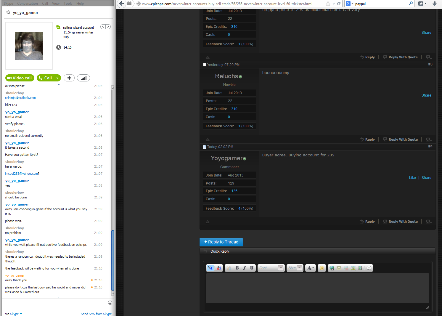Click inside the Skype message input box

click(x=55, y=304)
